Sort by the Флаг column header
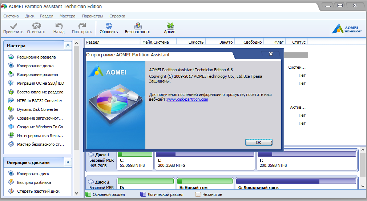Viewport: 367px width, 201px height. click(275, 42)
